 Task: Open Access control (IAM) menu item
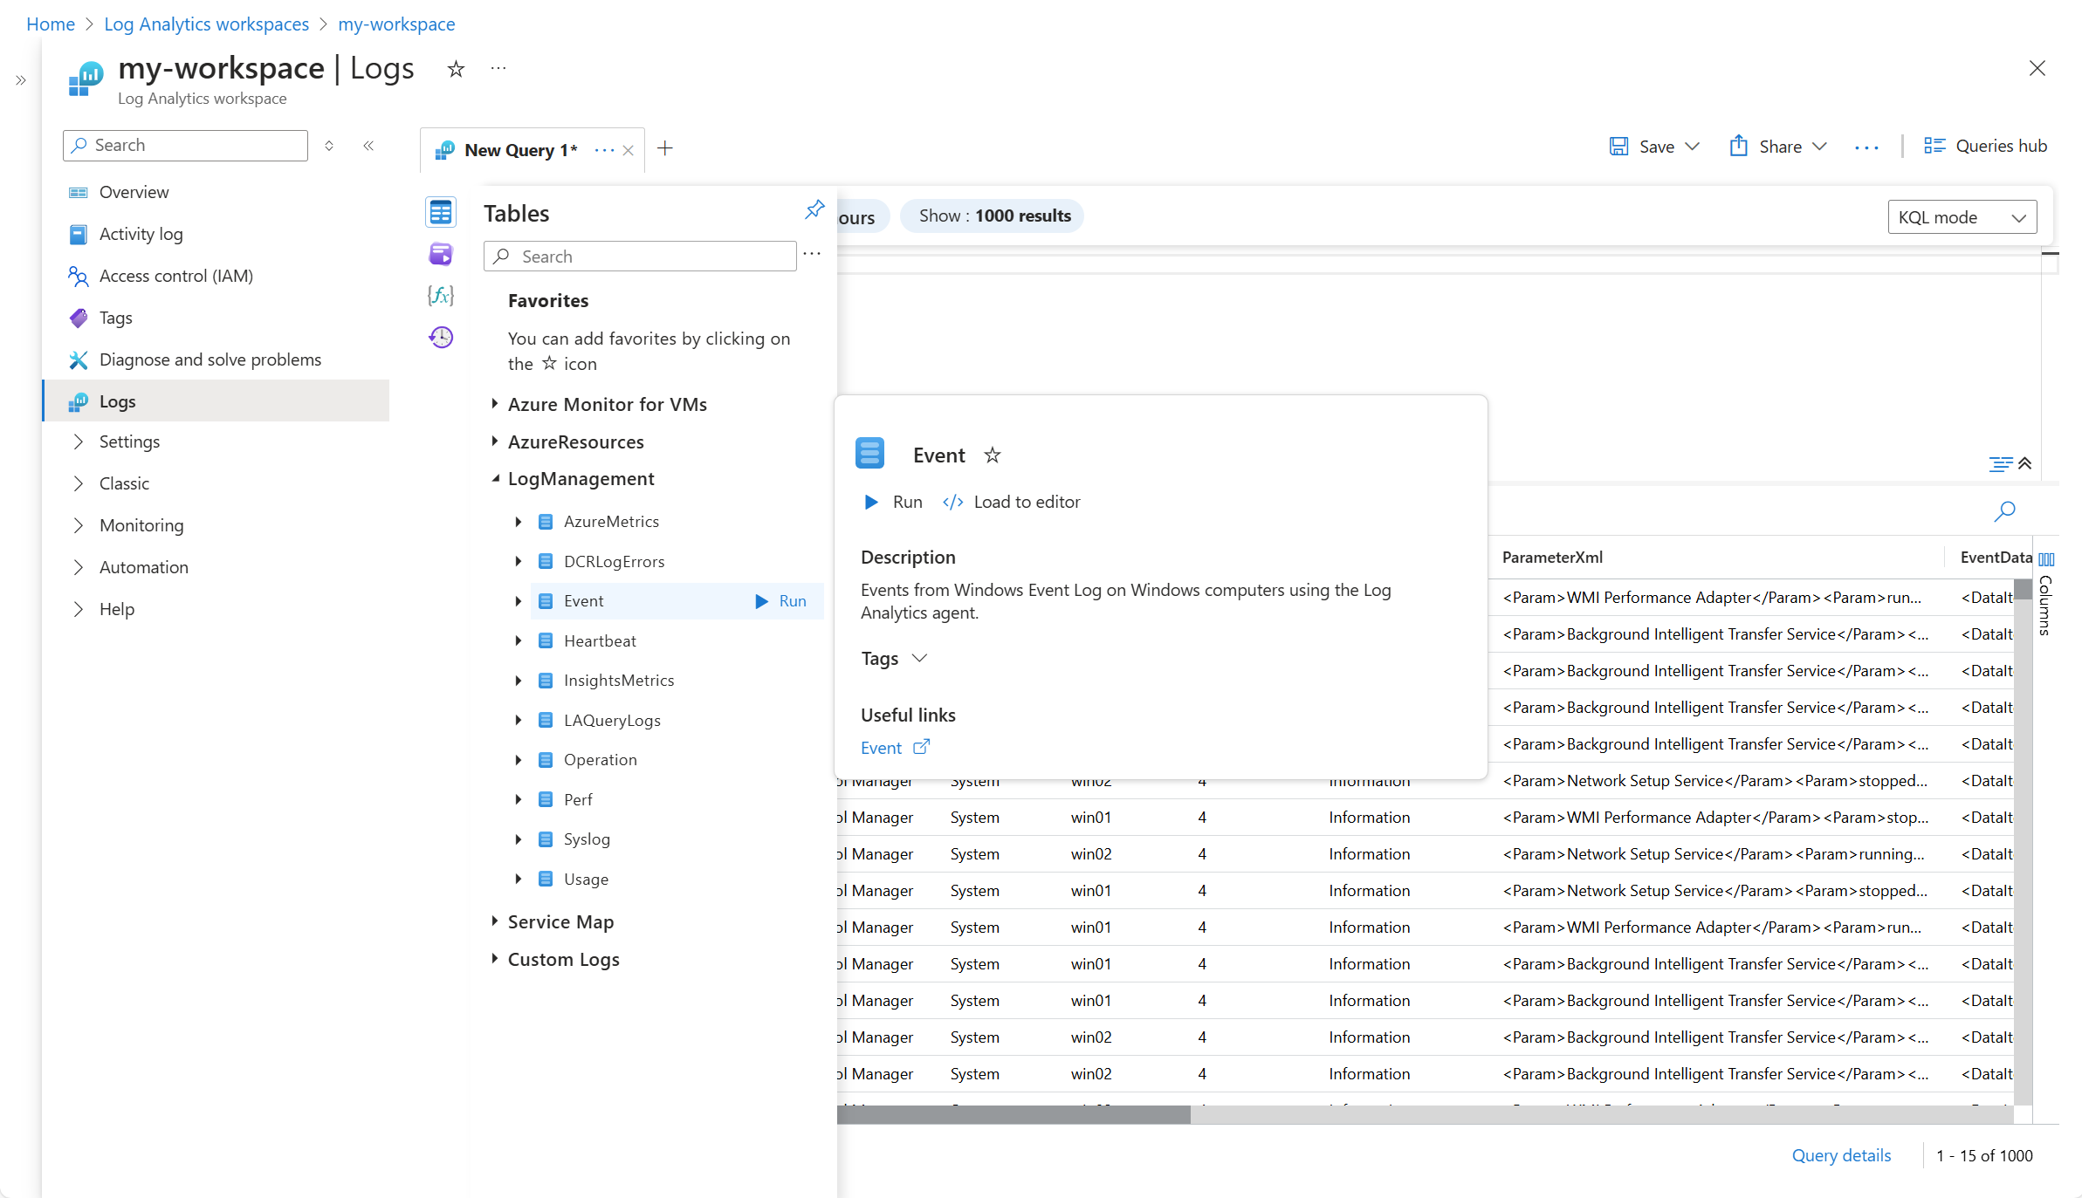click(175, 276)
